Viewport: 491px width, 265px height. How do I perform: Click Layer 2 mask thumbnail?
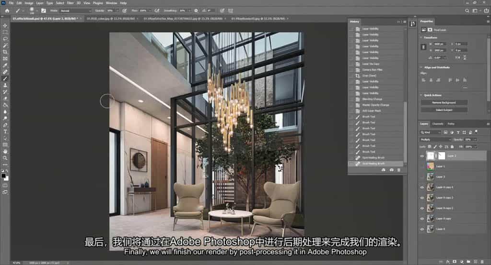[x=441, y=155]
